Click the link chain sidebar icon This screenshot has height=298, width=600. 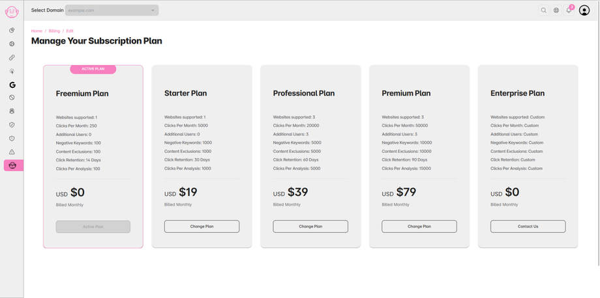pos(12,58)
